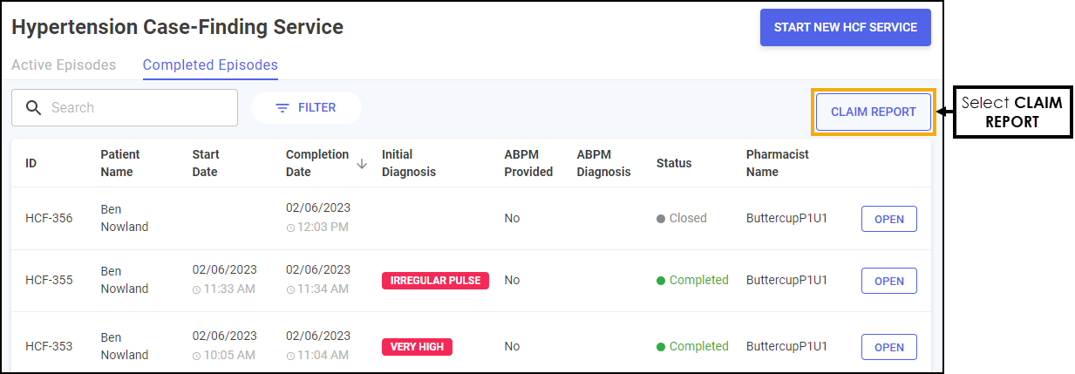Click START NEW HCF SERVICE button
This screenshot has width=1075, height=374.
point(846,28)
